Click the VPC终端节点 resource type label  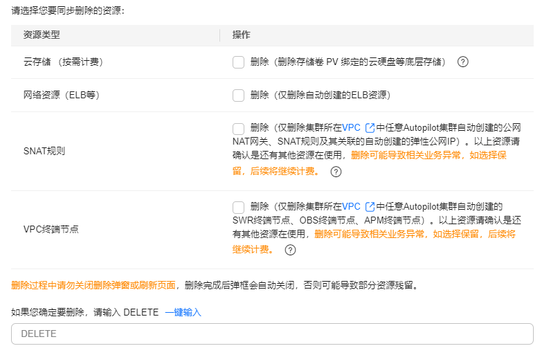[x=51, y=228]
